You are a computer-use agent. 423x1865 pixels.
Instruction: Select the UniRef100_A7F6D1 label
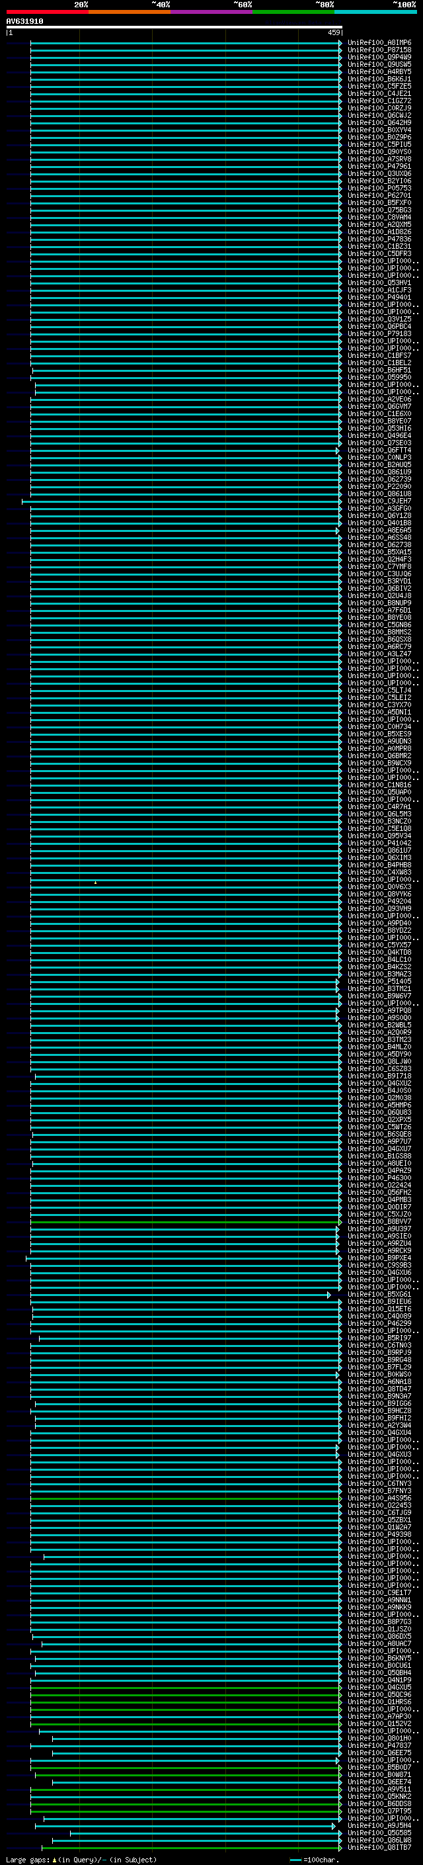[379, 611]
